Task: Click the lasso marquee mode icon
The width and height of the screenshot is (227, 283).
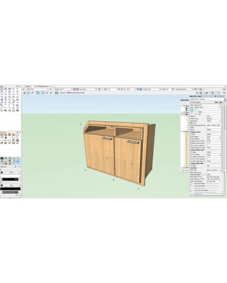Action: (47, 93)
